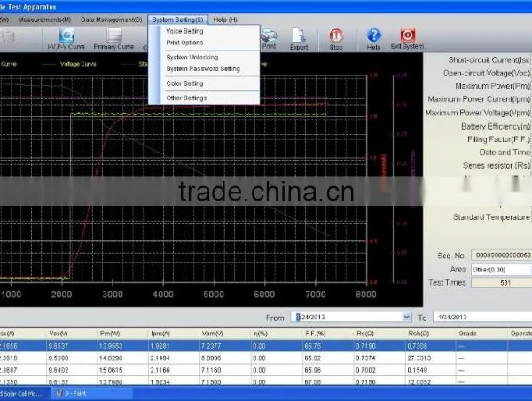Click the Open-circuit Voltage(Voc) label
Screen dimensions: 532x401
click(x=487, y=74)
